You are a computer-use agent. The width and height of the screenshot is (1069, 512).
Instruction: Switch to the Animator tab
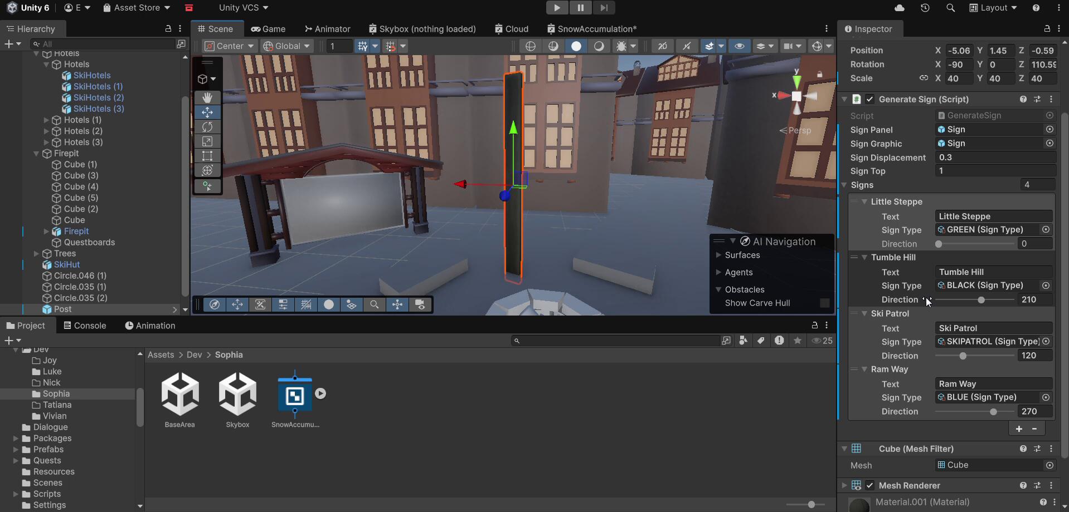(327, 29)
